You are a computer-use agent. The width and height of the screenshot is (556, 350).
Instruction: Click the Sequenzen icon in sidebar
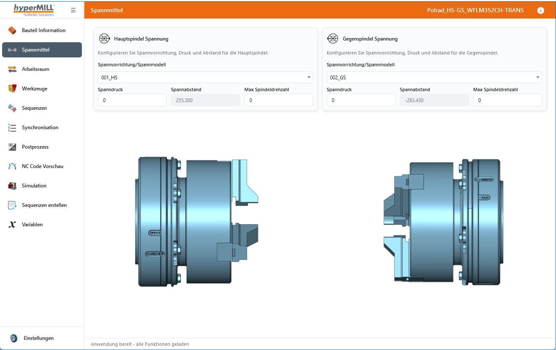click(12, 108)
